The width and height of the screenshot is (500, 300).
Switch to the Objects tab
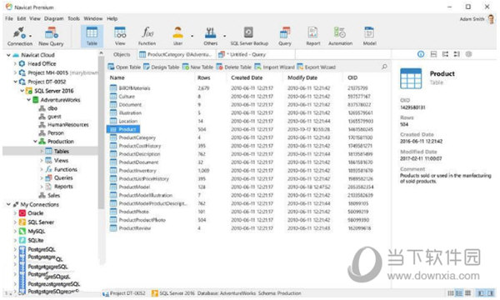point(122,54)
